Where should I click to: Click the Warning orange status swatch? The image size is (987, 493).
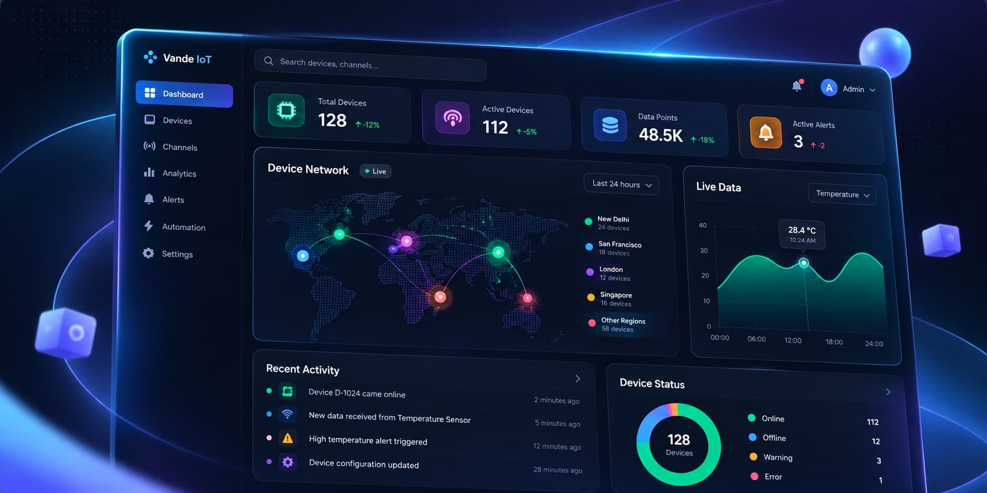click(753, 456)
